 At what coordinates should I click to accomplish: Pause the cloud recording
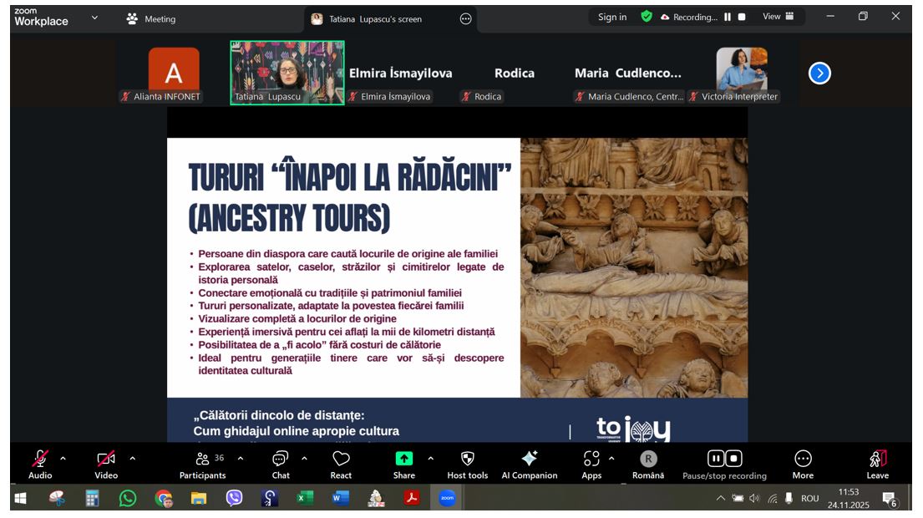click(x=716, y=457)
